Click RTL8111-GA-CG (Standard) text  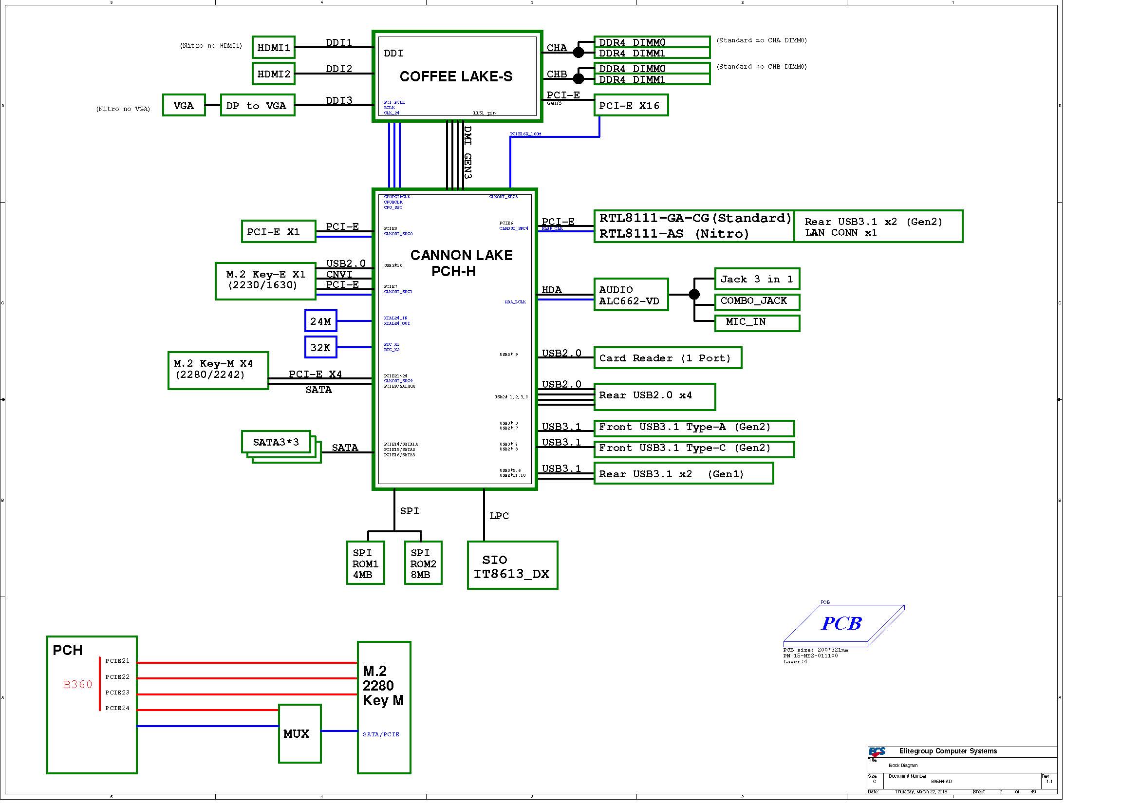(x=695, y=218)
